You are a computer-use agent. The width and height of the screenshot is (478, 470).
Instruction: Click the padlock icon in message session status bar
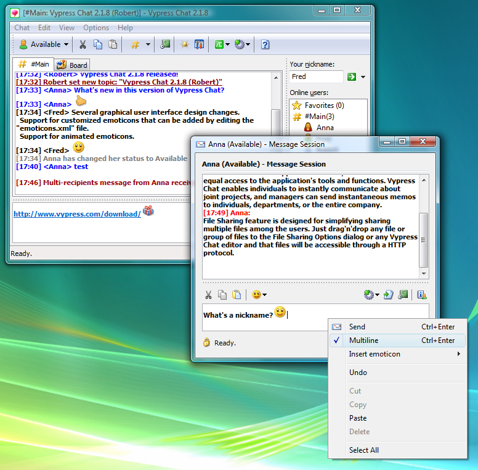click(206, 342)
